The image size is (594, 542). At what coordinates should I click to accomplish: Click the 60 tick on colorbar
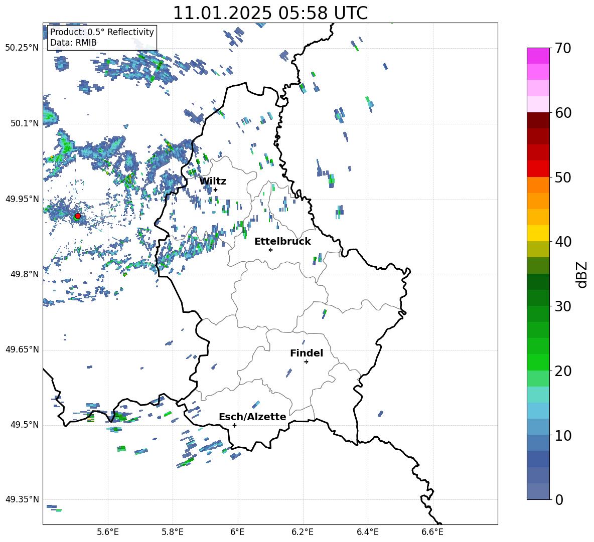click(x=563, y=113)
